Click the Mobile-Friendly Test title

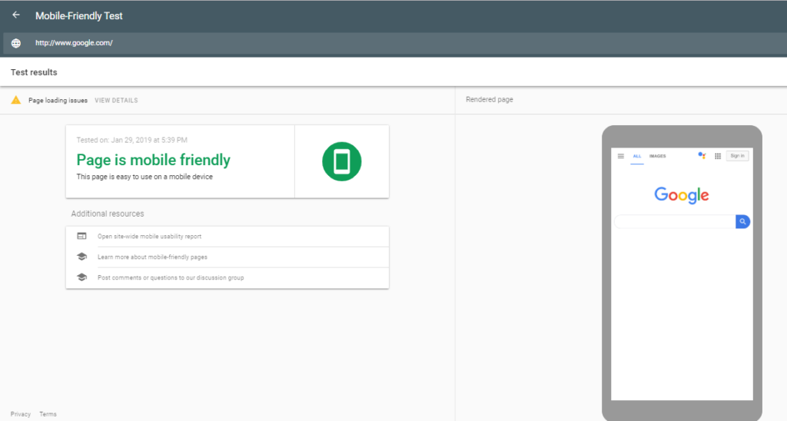point(79,16)
